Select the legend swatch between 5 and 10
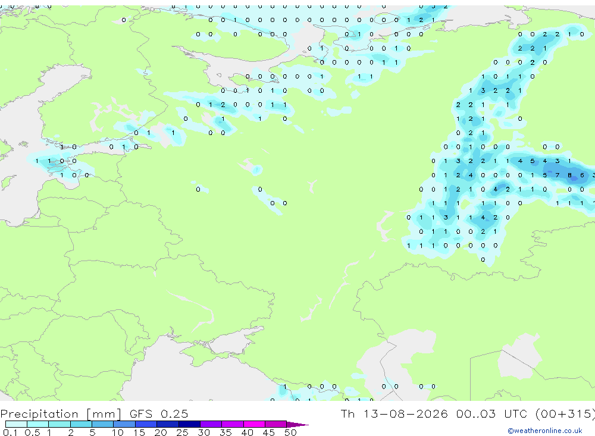This screenshot has width=595, height=436. (103, 424)
